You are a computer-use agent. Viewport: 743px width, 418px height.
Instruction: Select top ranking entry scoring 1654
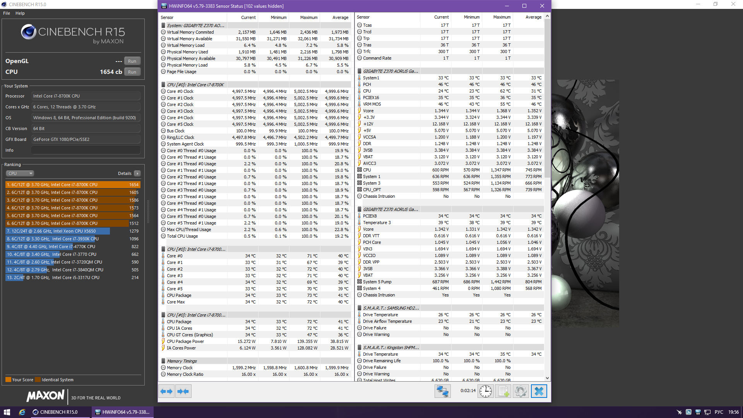[72, 185]
